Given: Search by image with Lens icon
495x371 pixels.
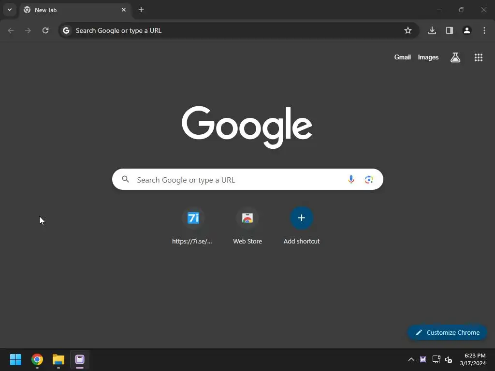Looking at the screenshot, I should click(369, 180).
